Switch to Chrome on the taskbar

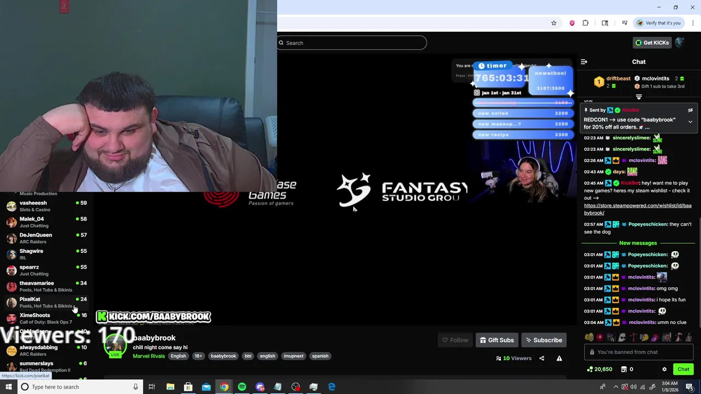tap(224, 387)
